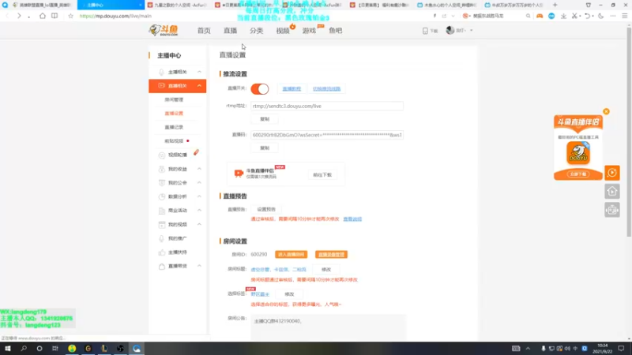Click the 房间公告 announcement text area
The height and width of the screenshot is (355, 632).
coord(328,327)
